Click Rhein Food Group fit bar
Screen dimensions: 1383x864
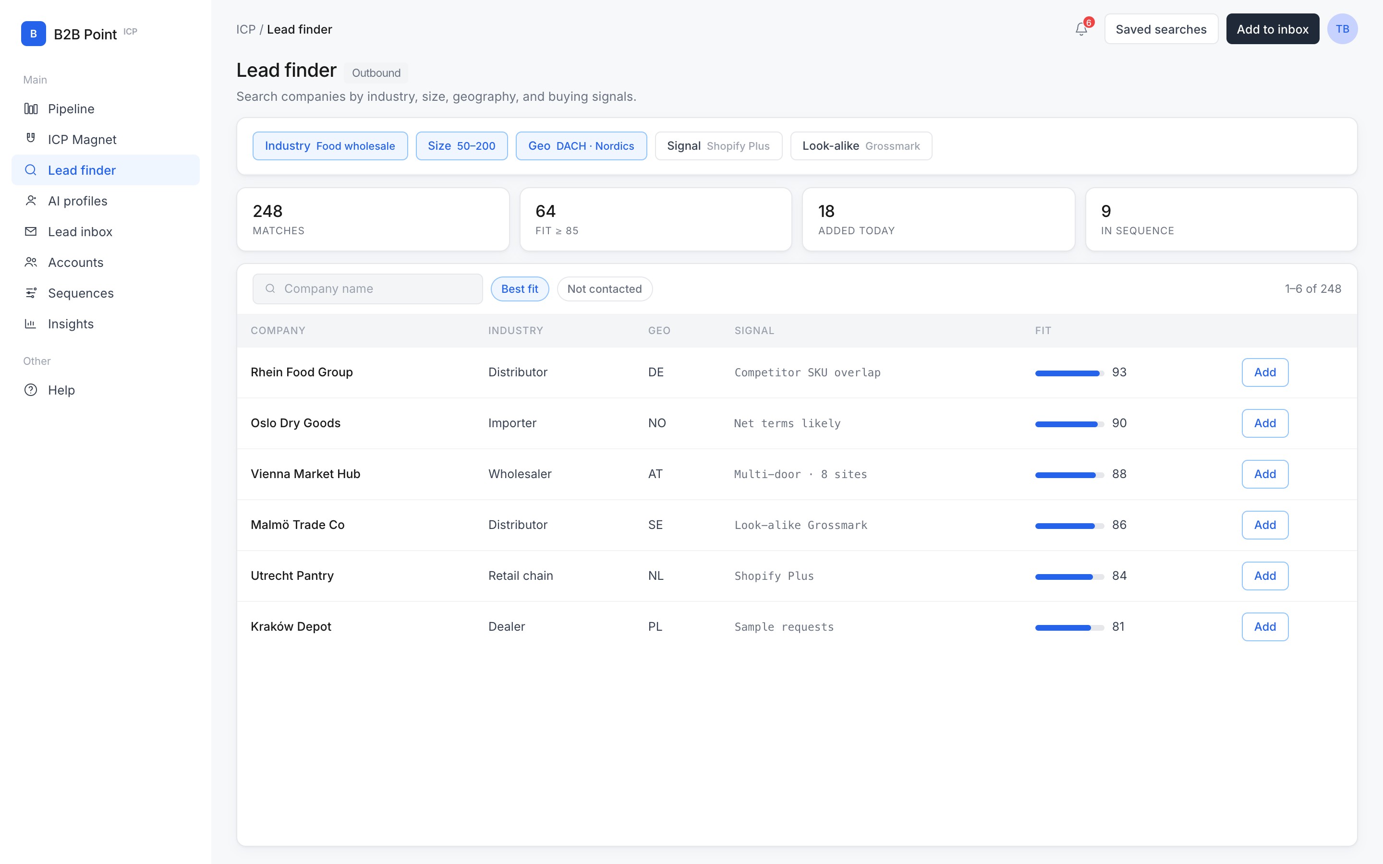[1069, 373]
